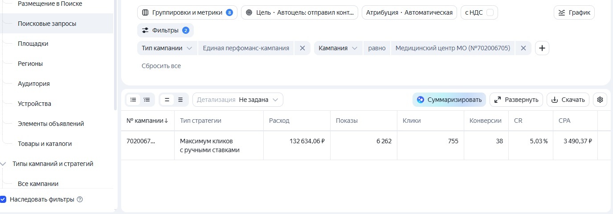Viewport: 613px width, 214px height.
Task: Show the График chart
Action: 574,12
